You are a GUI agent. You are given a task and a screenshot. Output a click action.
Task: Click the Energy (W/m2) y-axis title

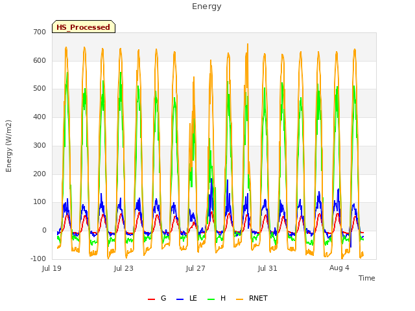click(x=8, y=146)
